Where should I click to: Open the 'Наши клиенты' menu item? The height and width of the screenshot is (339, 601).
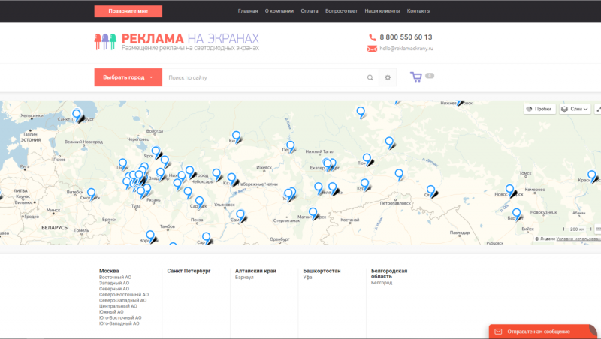pos(382,11)
